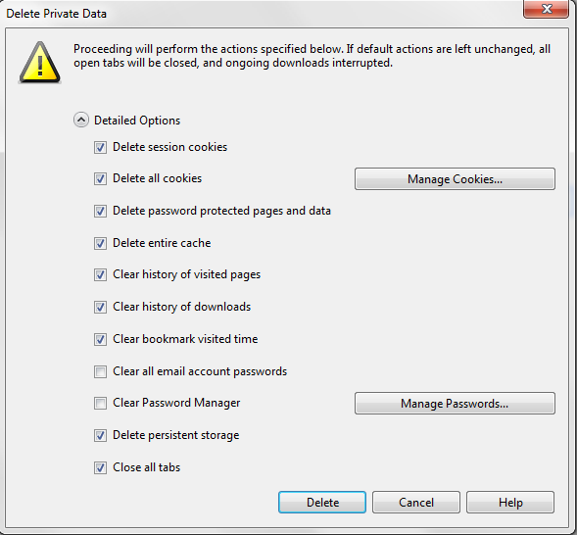Screen dimensions: 577x535
Task: Open the Manage Passwords dialog
Action: [455, 404]
